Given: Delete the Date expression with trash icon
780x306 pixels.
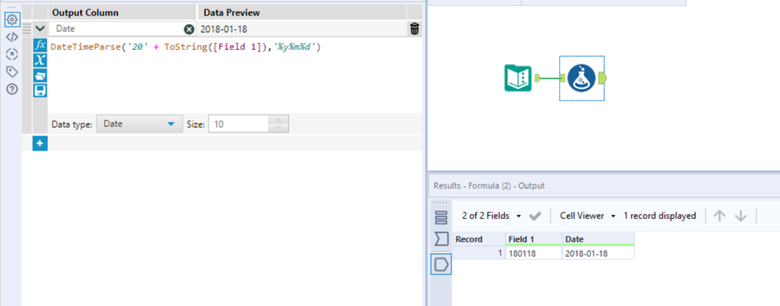Looking at the screenshot, I should click(x=415, y=29).
